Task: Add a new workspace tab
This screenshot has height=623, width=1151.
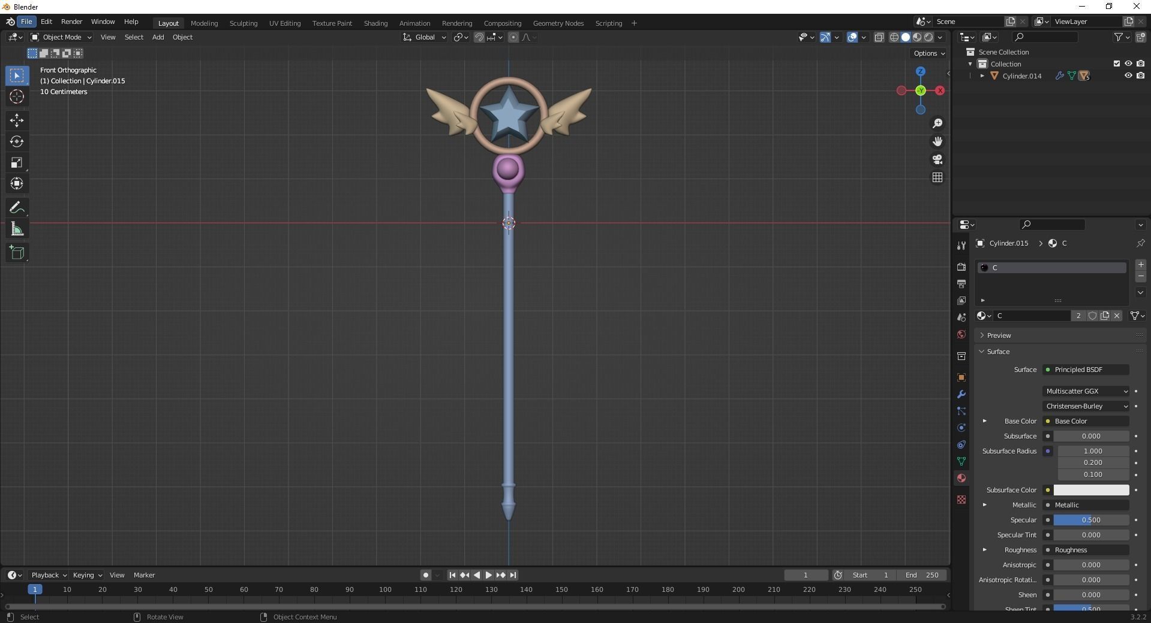Action: coord(634,23)
